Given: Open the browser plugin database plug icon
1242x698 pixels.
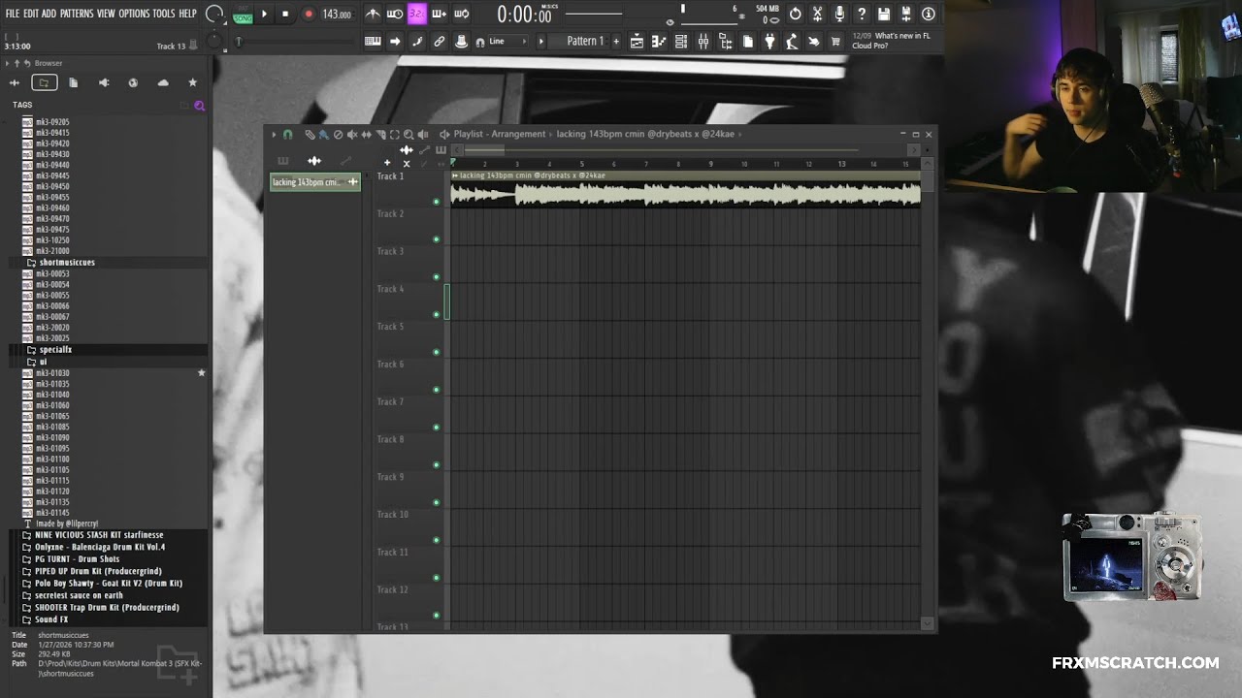Looking at the screenshot, I should [104, 82].
